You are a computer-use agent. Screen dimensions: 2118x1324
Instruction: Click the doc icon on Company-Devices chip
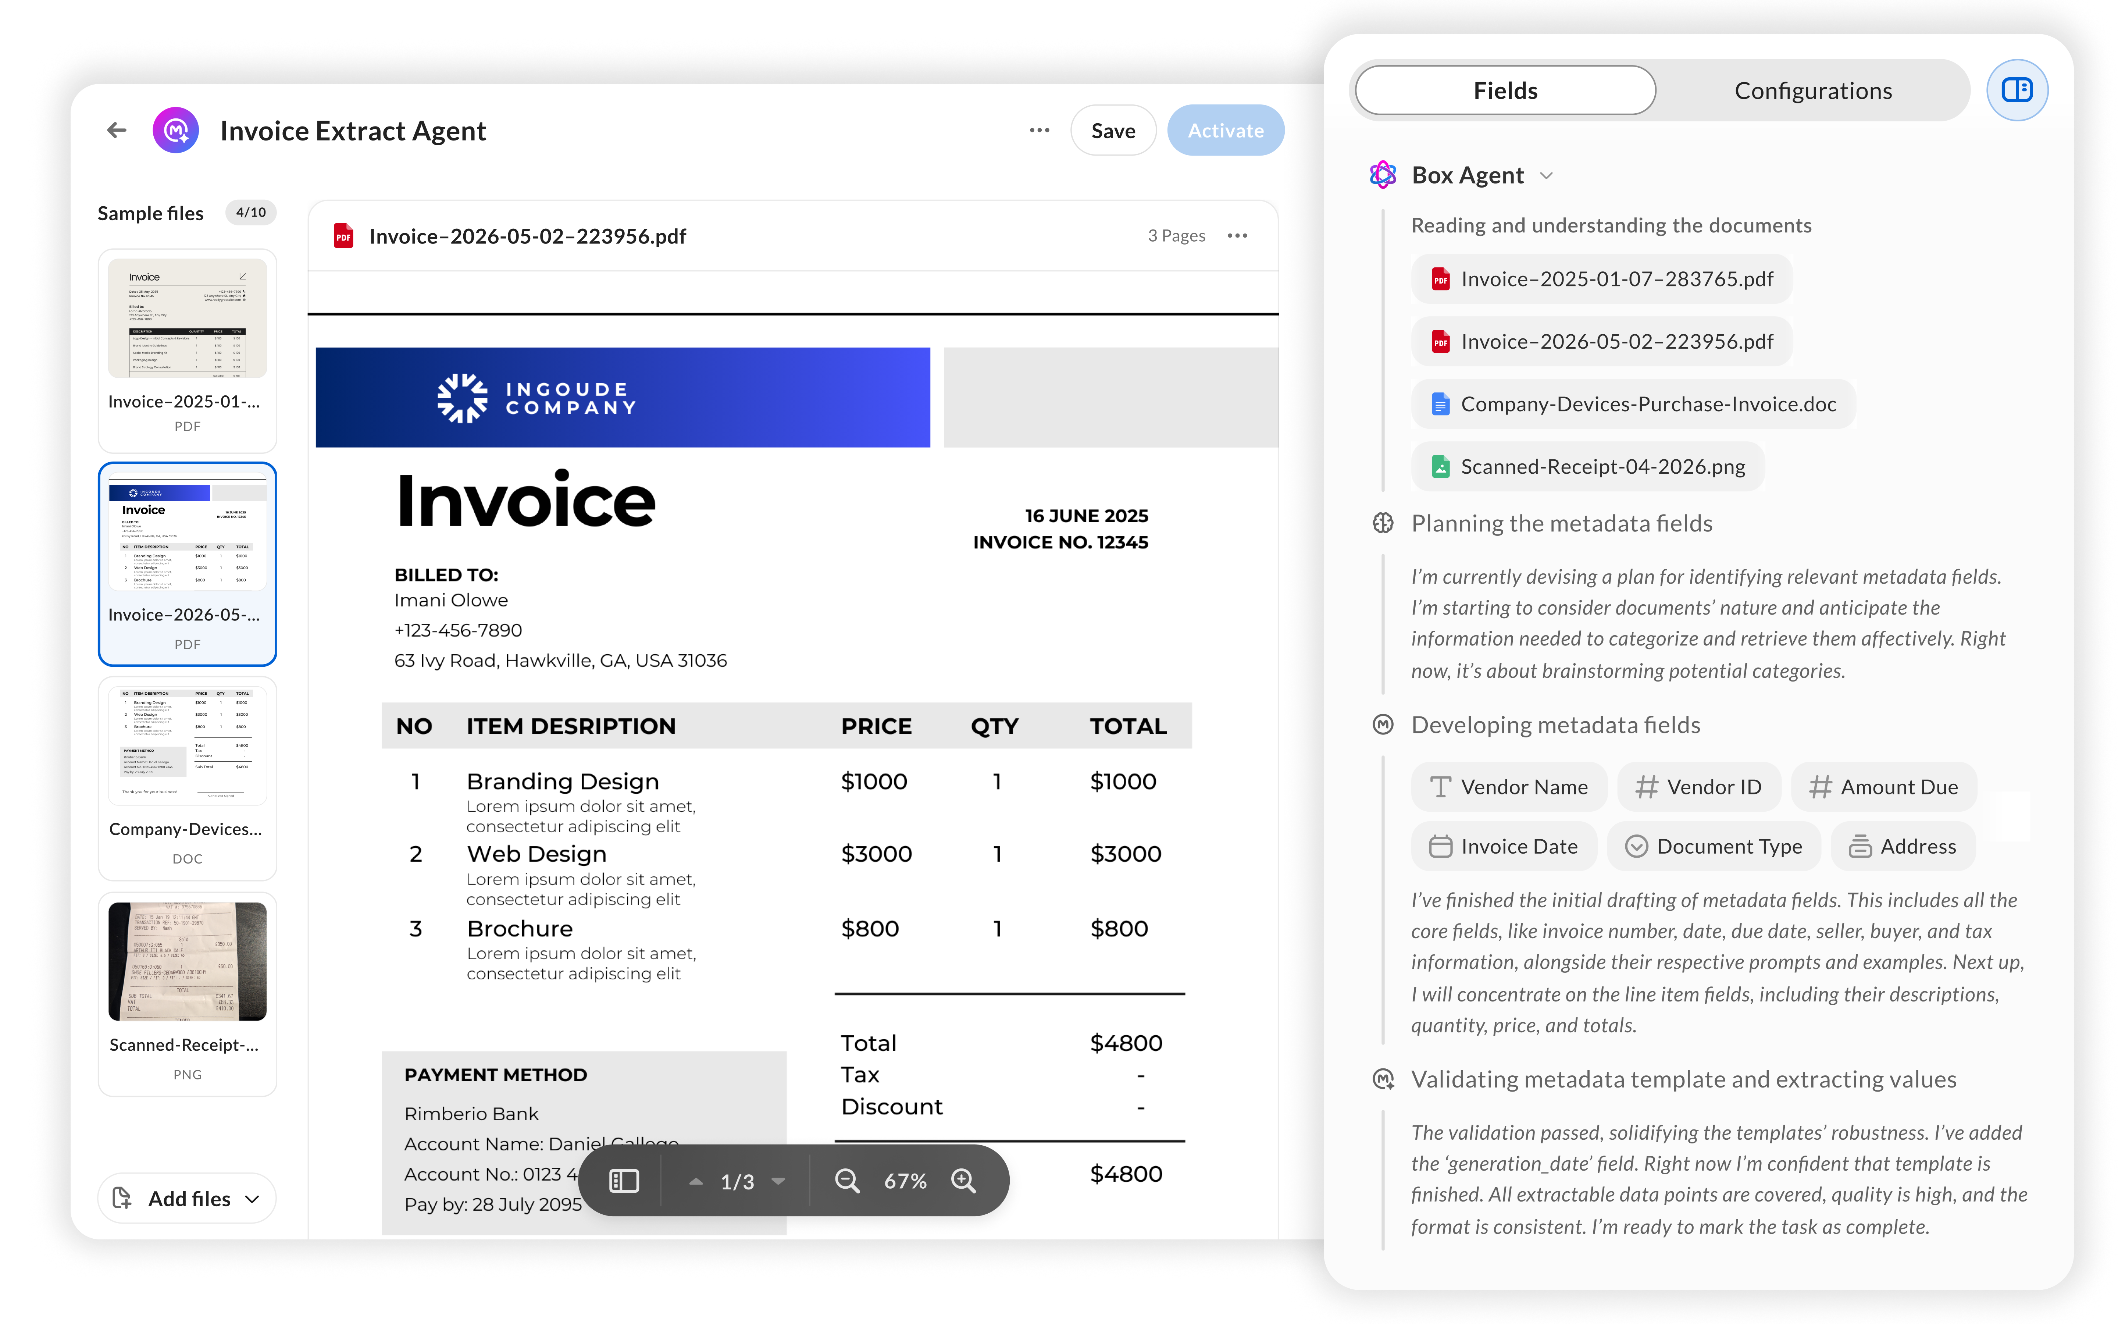1441,404
